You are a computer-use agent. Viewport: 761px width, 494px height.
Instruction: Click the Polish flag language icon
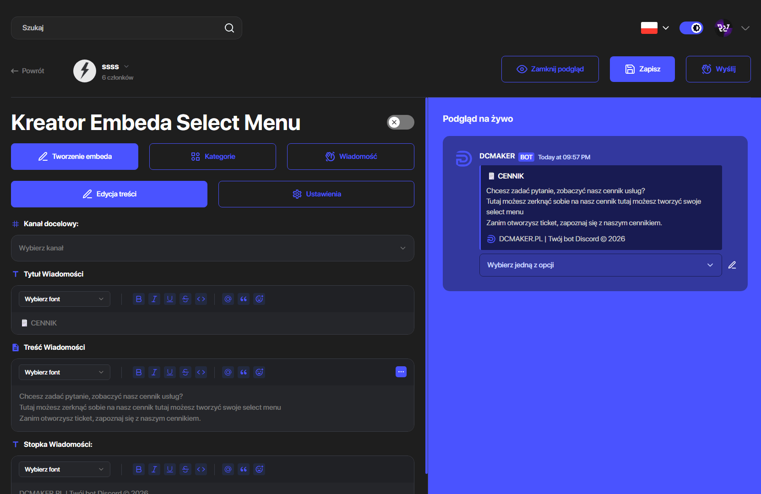[649, 28]
